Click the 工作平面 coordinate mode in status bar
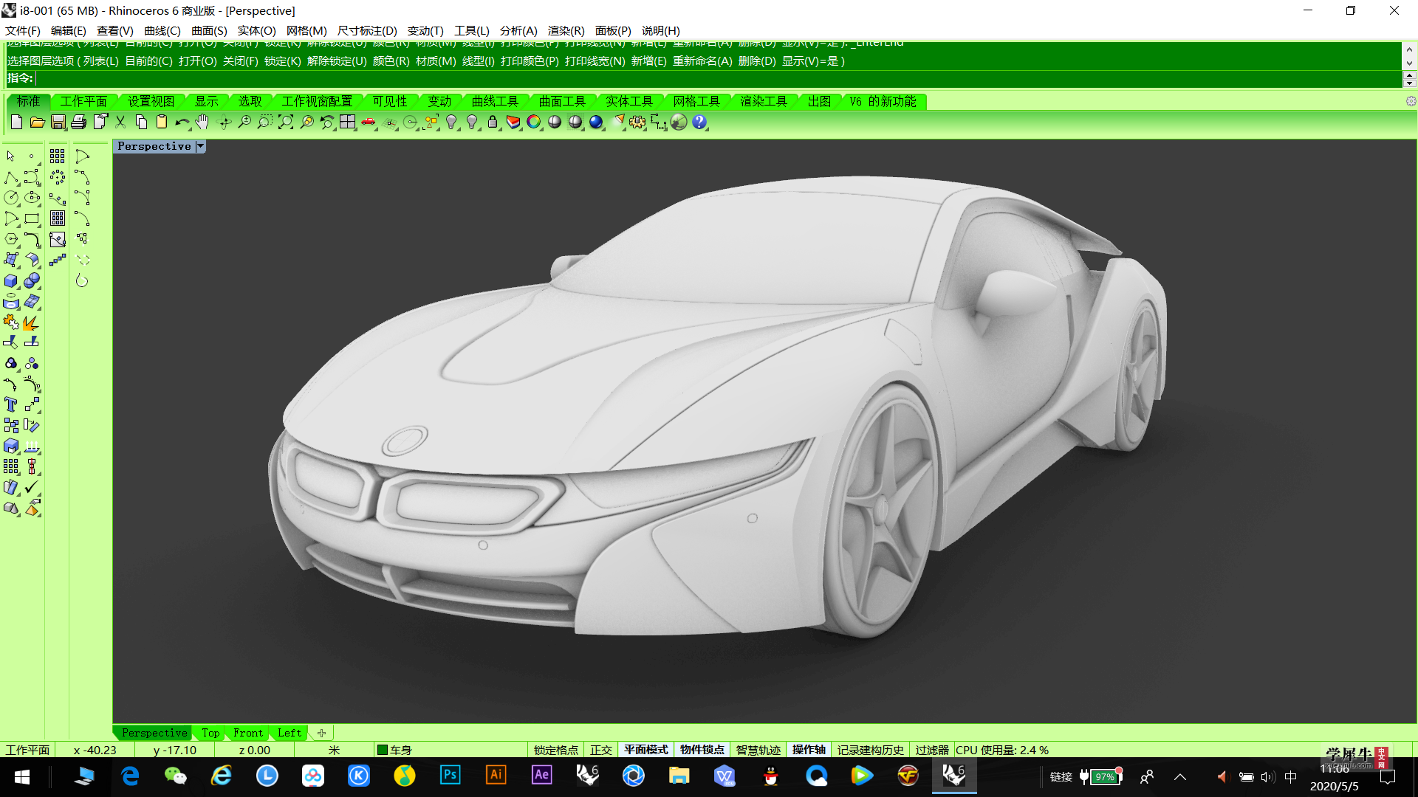Screen dimensions: 1418x797 click(x=28, y=750)
